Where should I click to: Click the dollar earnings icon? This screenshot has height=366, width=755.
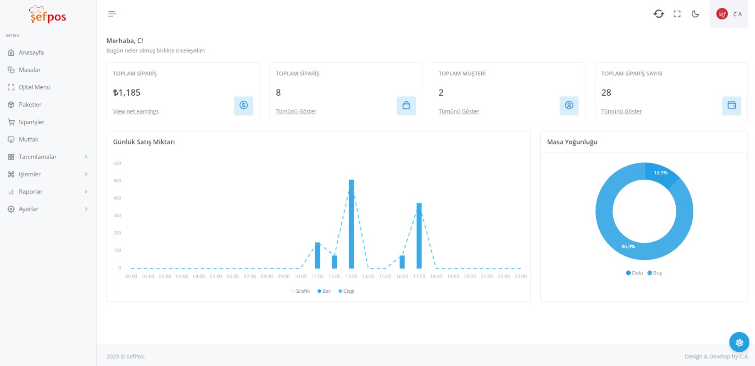point(243,106)
